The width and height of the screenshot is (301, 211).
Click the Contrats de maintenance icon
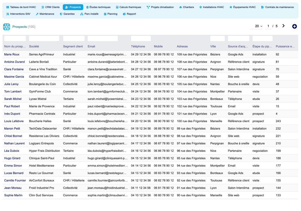pos(263,7)
